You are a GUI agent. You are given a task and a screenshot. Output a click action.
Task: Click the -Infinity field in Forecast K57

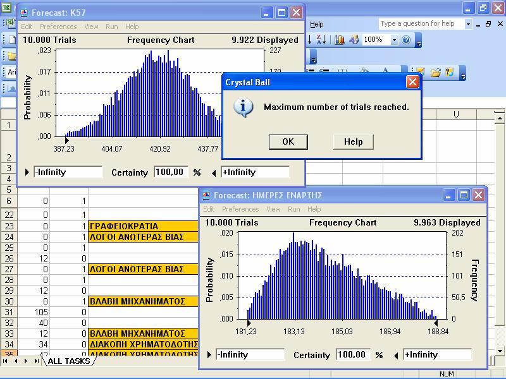(x=68, y=172)
